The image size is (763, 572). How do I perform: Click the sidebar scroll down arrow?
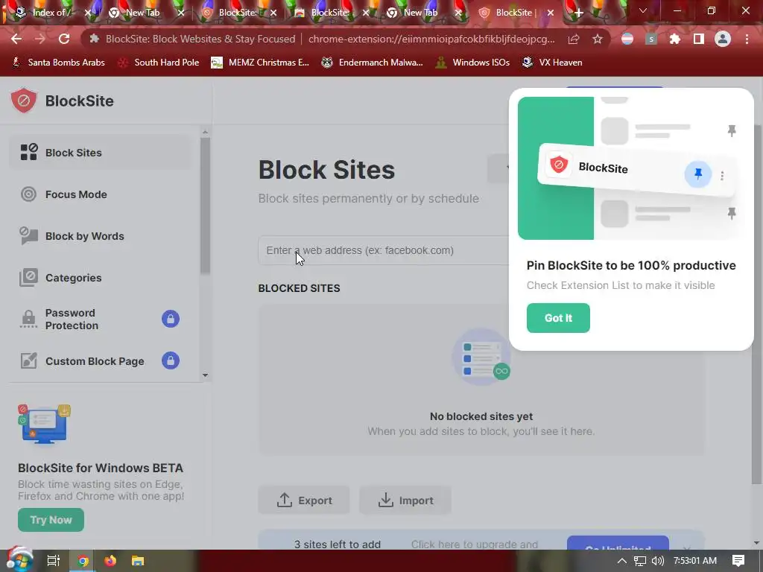pyautogui.click(x=205, y=375)
